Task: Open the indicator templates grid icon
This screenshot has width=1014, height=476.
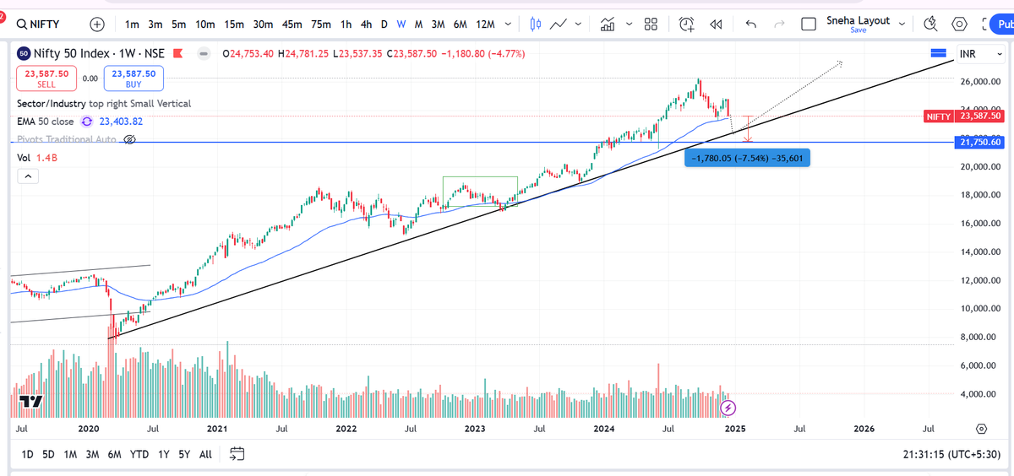Action: [x=651, y=24]
